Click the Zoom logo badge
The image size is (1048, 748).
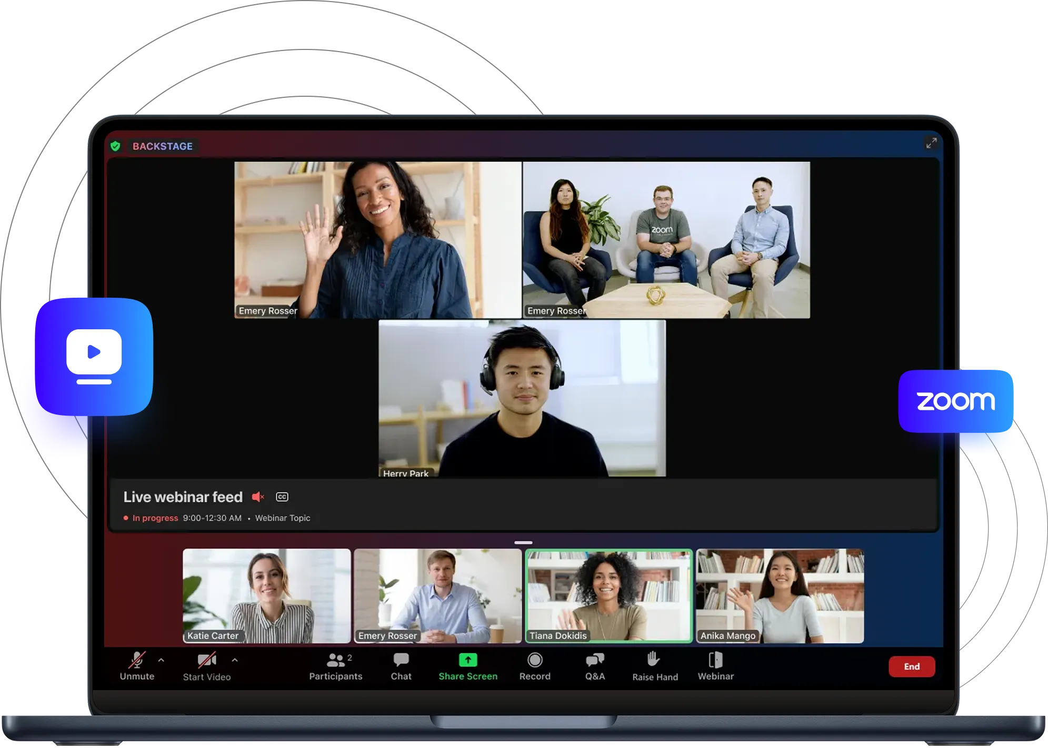point(956,401)
